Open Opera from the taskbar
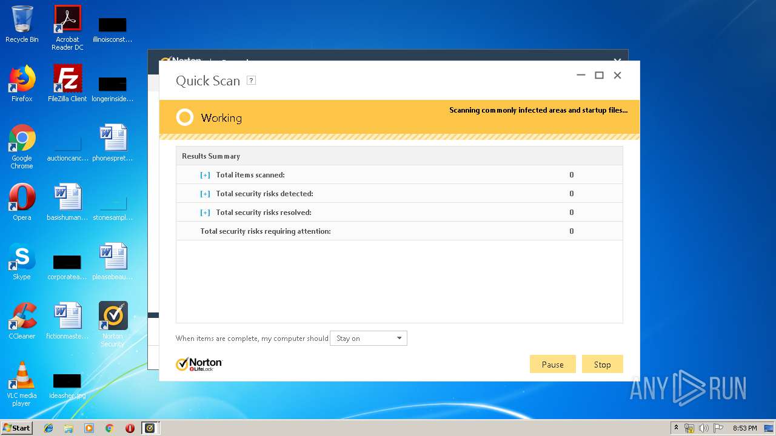Image resolution: width=776 pixels, height=436 pixels. pos(130,428)
